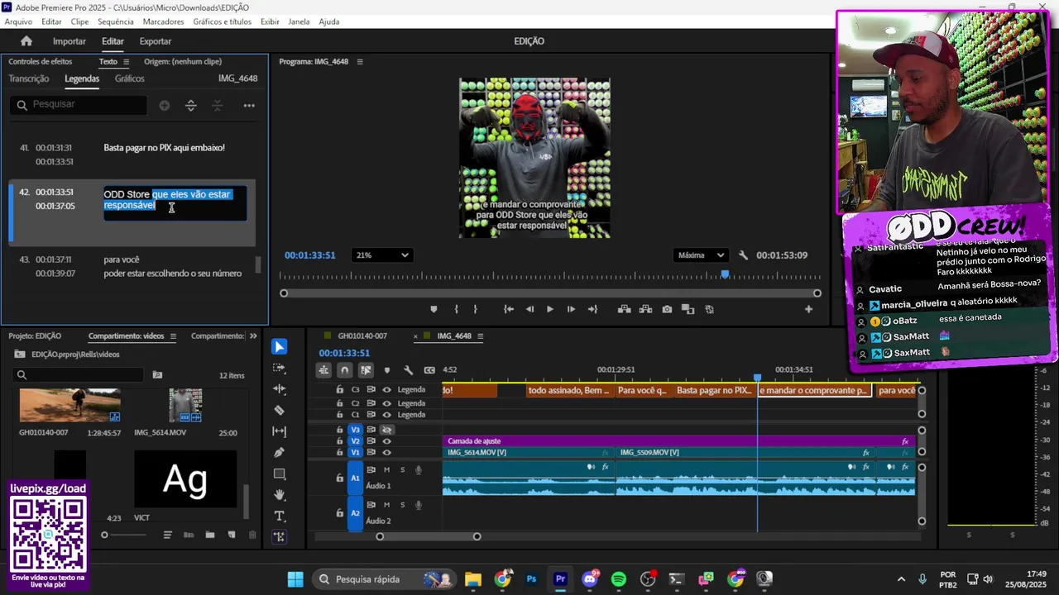Viewport: 1059px width, 595px height.
Task: Play the sequence in Program monitor
Action: [550, 309]
